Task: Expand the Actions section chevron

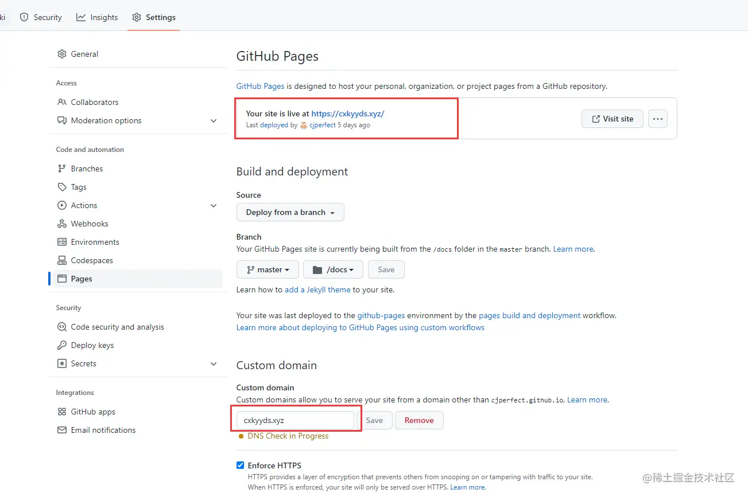Action: click(214, 206)
